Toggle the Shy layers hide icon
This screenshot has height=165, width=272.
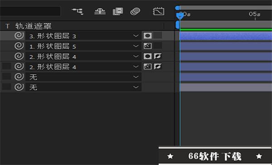click(x=100, y=11)
